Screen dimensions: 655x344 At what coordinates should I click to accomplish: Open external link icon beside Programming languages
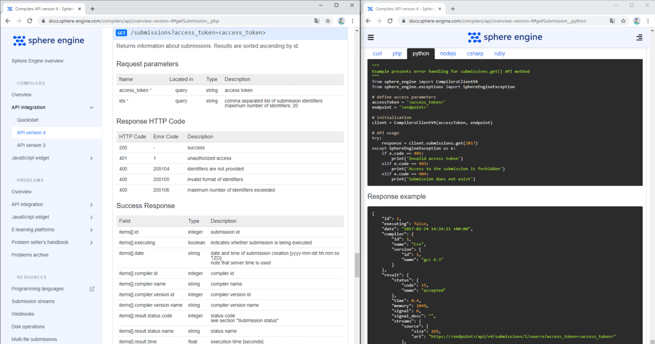(92, 289)
